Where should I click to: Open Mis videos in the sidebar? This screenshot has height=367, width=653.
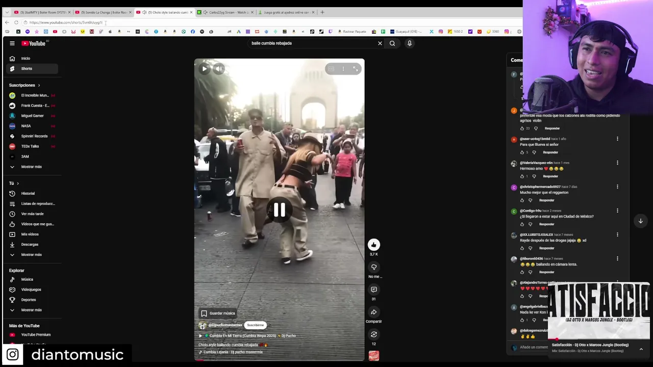click(32, 234)
